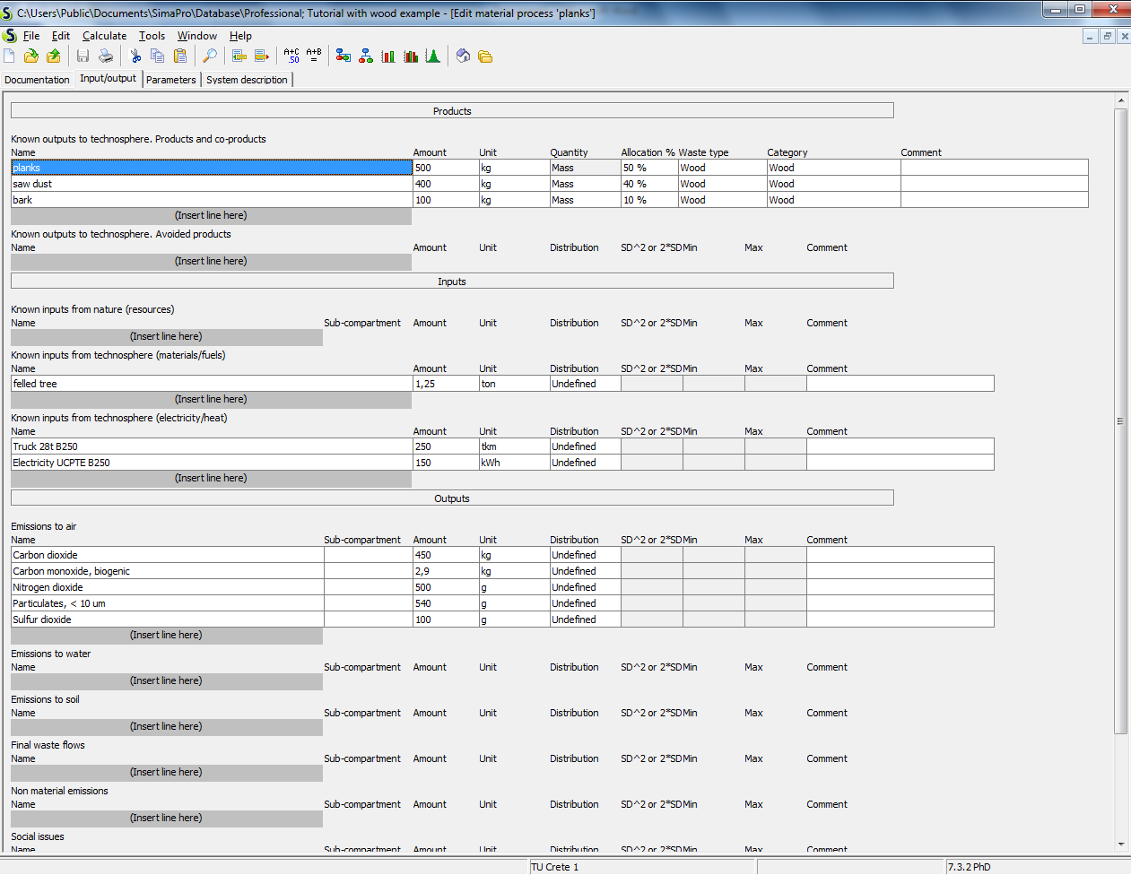Switch to the Parameters tab
Image resolution: width=1131 pixels, height=875 pixels.
click(x=171, y=80)
